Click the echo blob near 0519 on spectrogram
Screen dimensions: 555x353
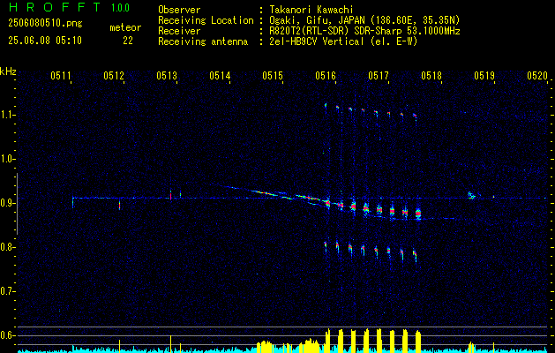[471, 195]
